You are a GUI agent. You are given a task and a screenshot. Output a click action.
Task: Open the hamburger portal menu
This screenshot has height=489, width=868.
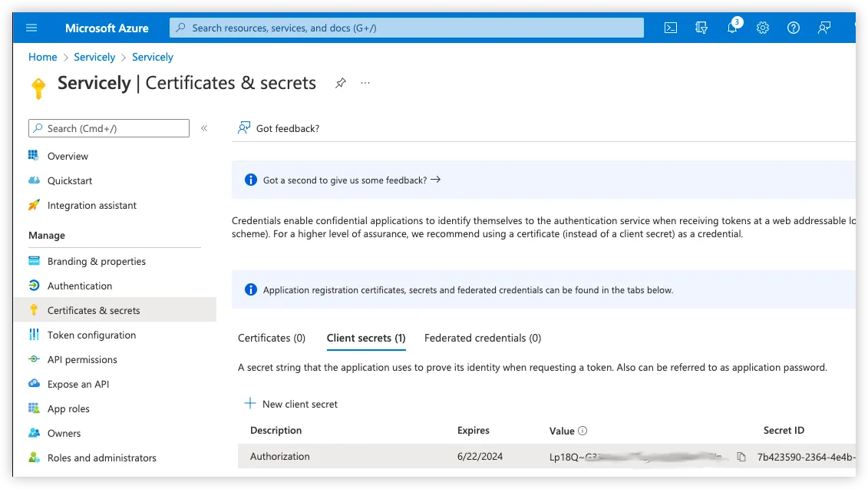coord(31,28)
